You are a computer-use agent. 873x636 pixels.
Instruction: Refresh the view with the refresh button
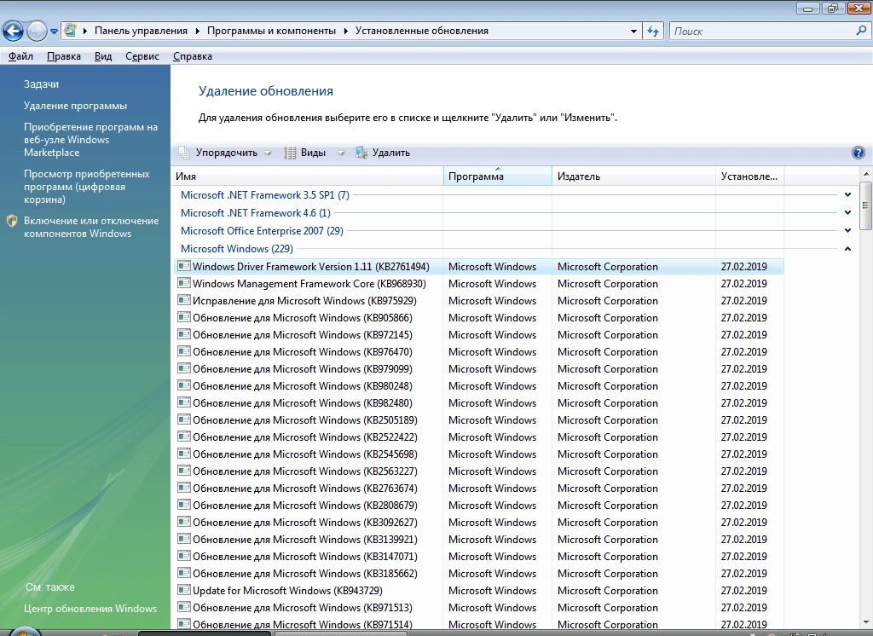[653, 32]
